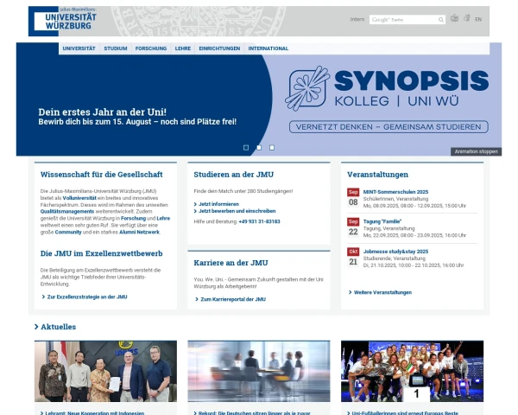Follow 'Jetzt informieren' link

[217, 204]
